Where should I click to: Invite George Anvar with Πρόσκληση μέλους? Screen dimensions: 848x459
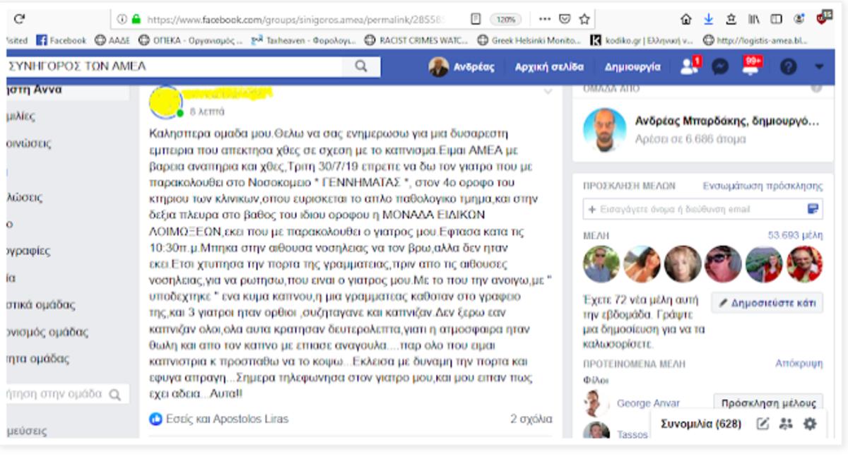pos(768,403)
